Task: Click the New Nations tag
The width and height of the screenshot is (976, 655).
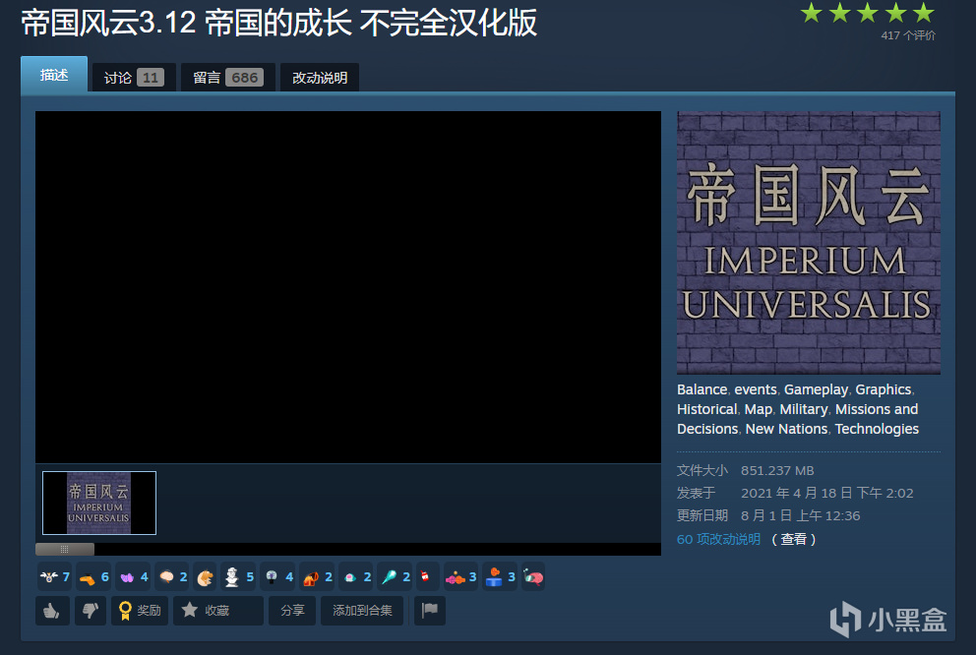Action: click(x=787, y=429)
